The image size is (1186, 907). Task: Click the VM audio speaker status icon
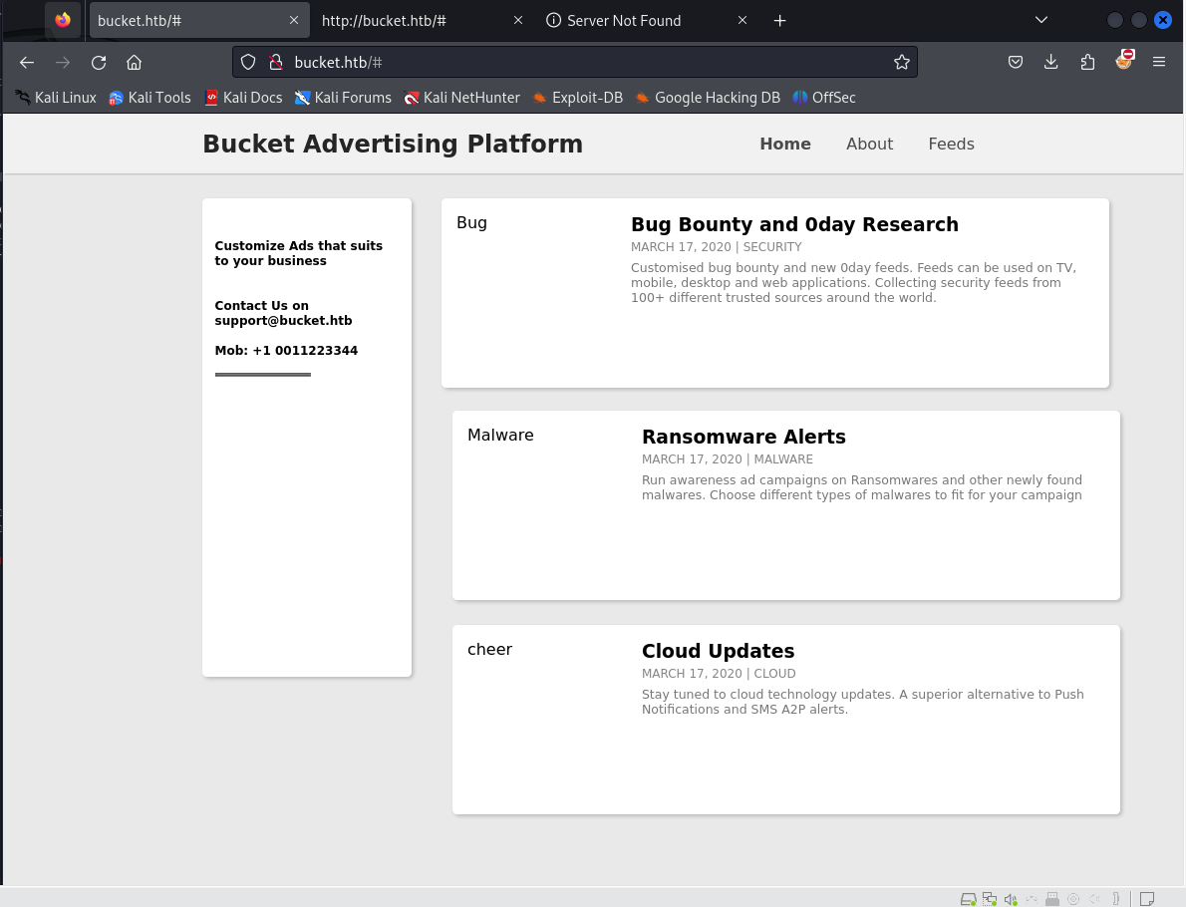[x=1011, y=899]
